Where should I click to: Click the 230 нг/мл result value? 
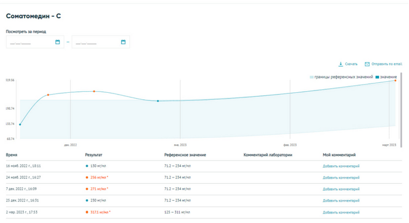pyautogui.click(x=98, y=201)
